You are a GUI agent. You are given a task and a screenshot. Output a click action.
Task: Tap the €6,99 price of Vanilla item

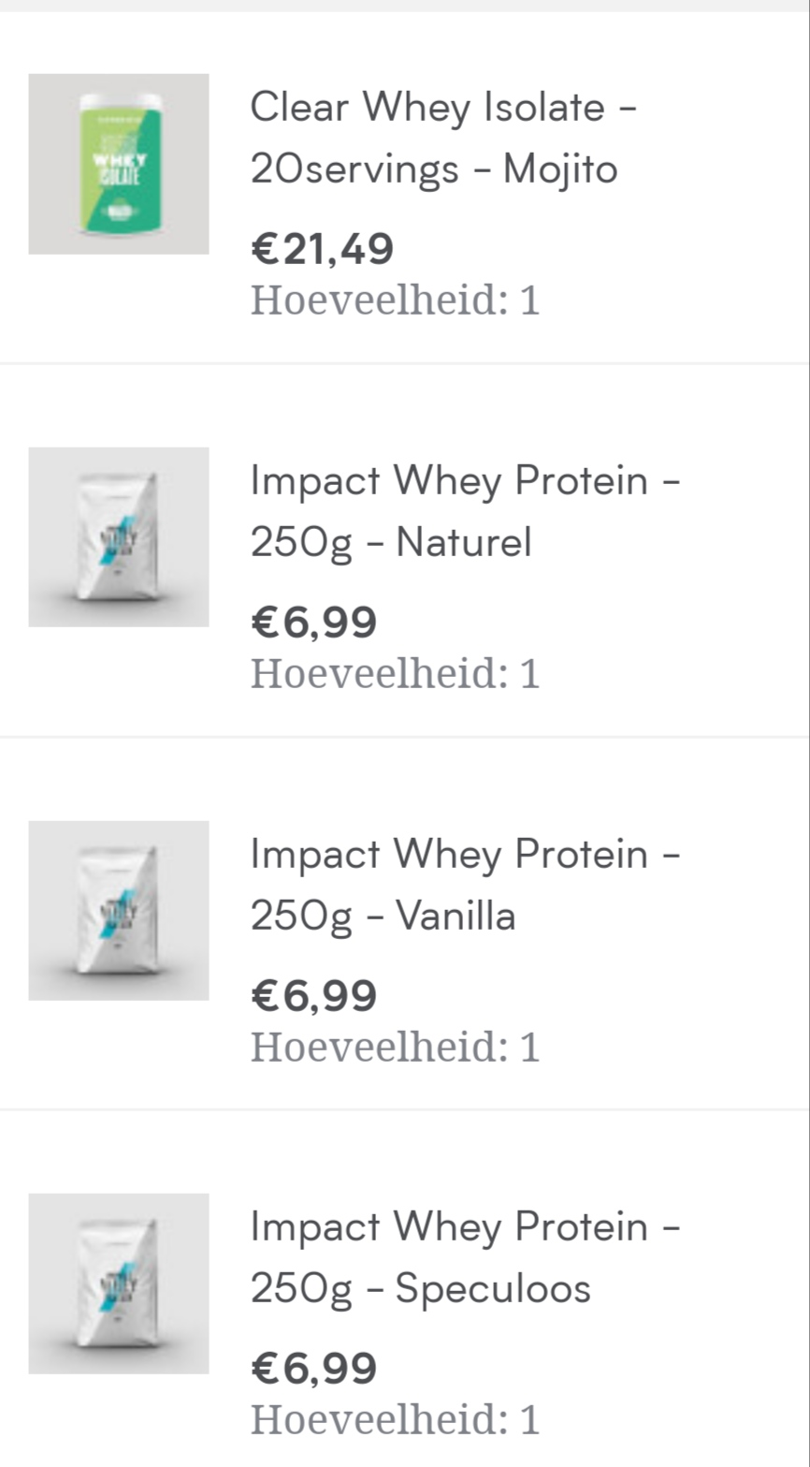tap(314, 995)
